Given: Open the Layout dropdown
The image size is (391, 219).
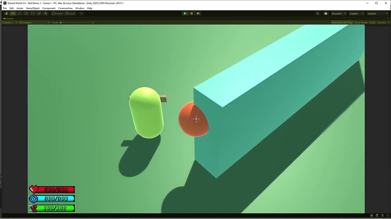Looking at the screenshot, I should 376,13.
